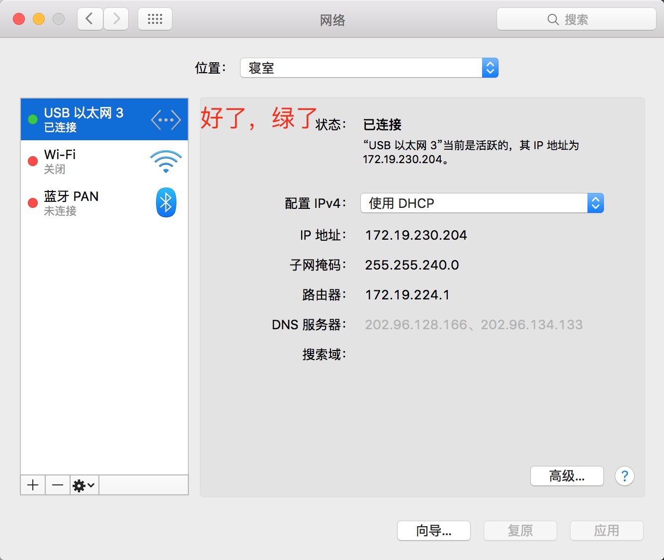Go forward with the right chevron button
664x560 pixels.
pyautogui.click(x=116, y=19)
